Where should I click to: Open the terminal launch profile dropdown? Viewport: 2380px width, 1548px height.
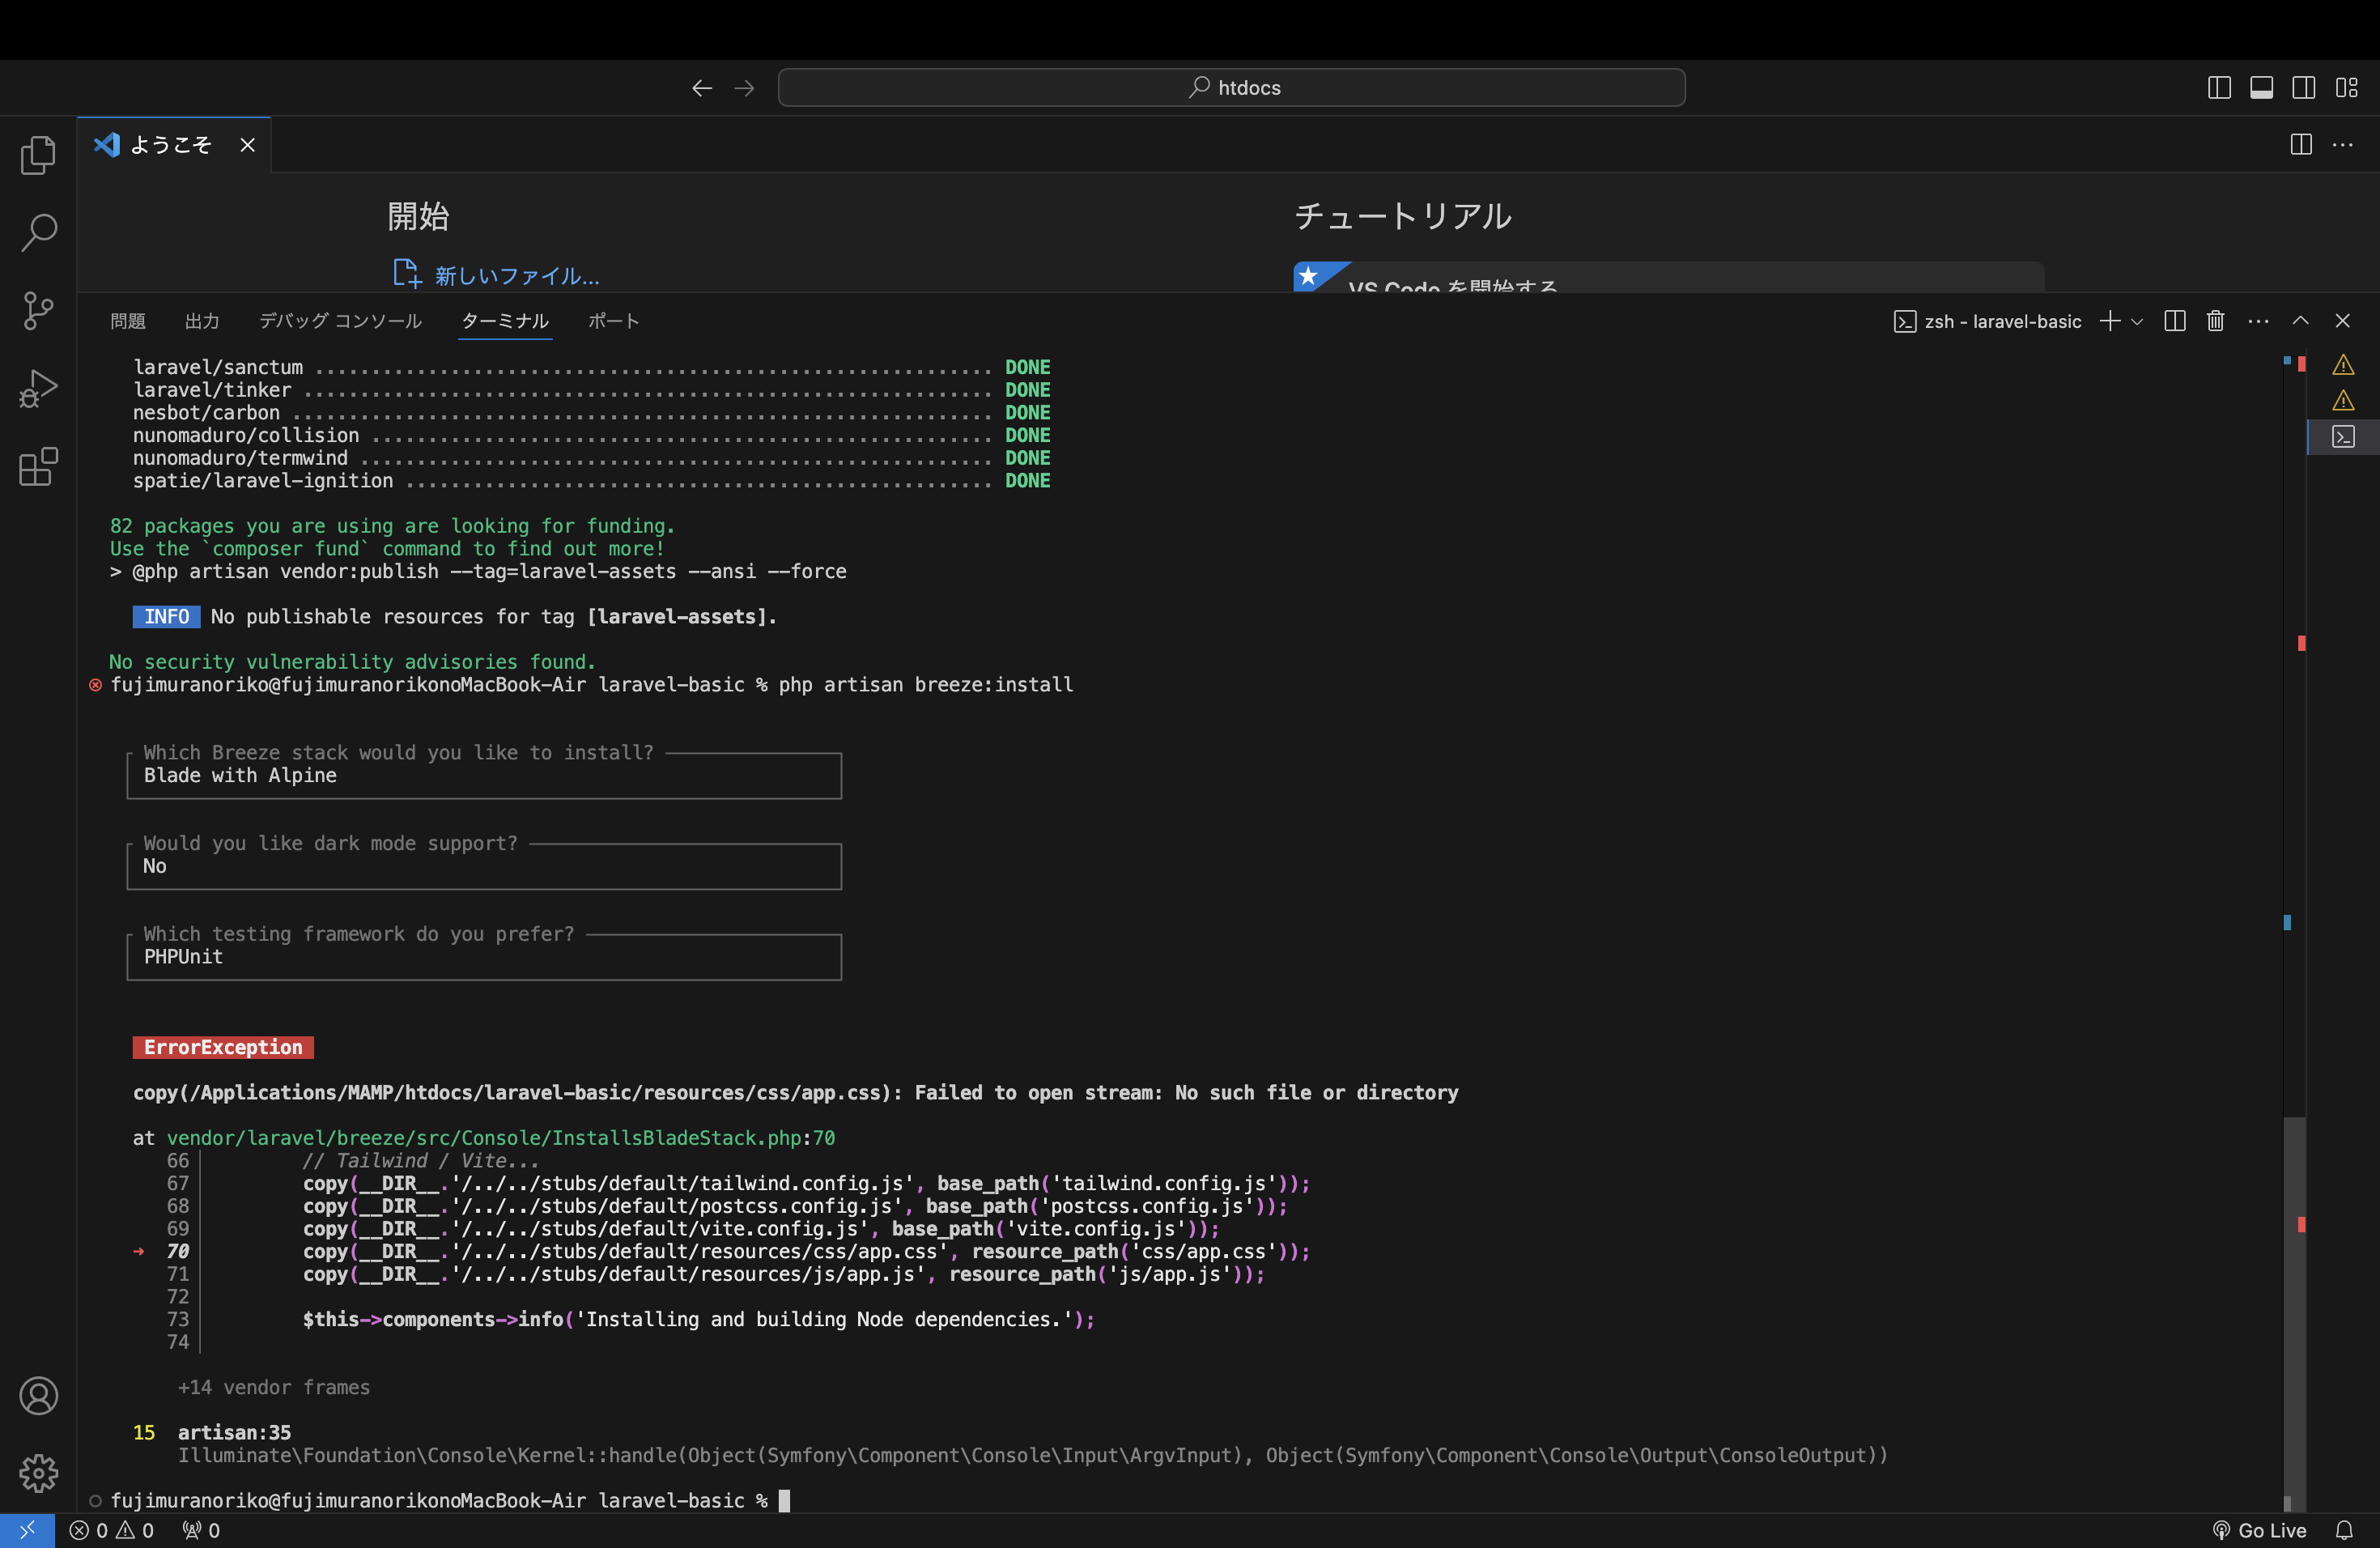pos(2137,321)
